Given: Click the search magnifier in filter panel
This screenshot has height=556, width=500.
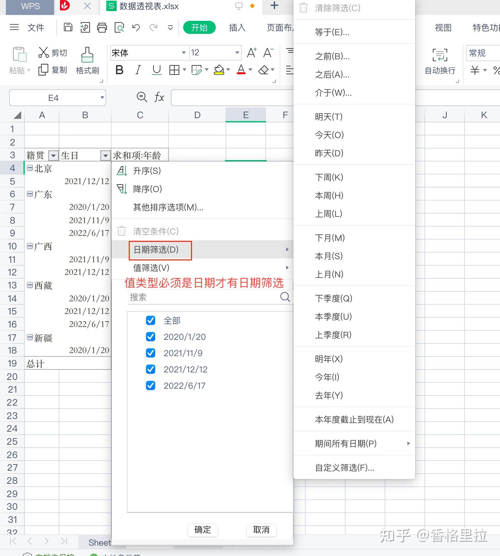Looking at the screenshot, I should pyautogui.click(x=285, y=297).
